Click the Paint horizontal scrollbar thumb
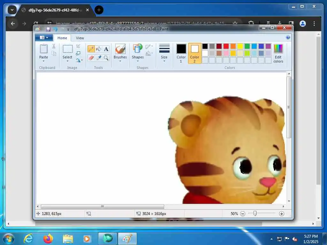Screen dimensions: 327x245 click(103, 206)
